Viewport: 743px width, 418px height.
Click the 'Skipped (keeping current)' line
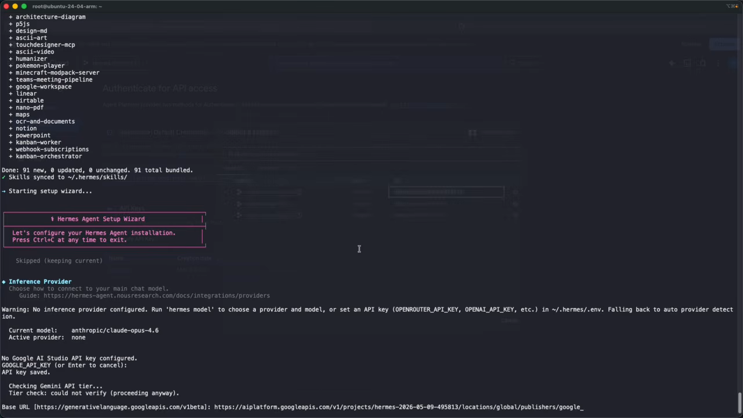point(59,261)
